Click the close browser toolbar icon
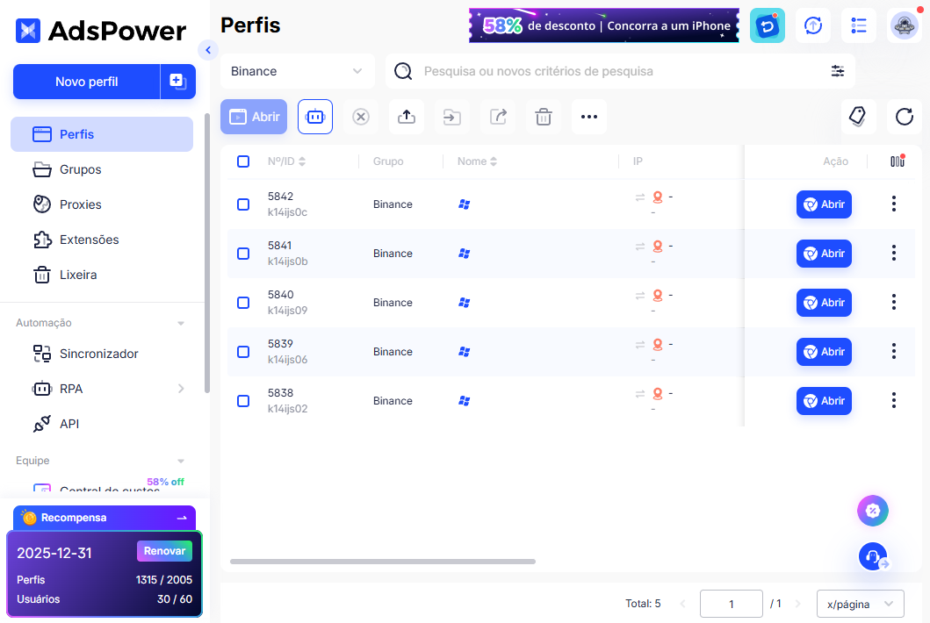 point(361,117)
